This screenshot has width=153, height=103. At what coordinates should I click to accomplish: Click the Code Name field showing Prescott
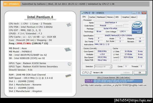tap(103, 26)
